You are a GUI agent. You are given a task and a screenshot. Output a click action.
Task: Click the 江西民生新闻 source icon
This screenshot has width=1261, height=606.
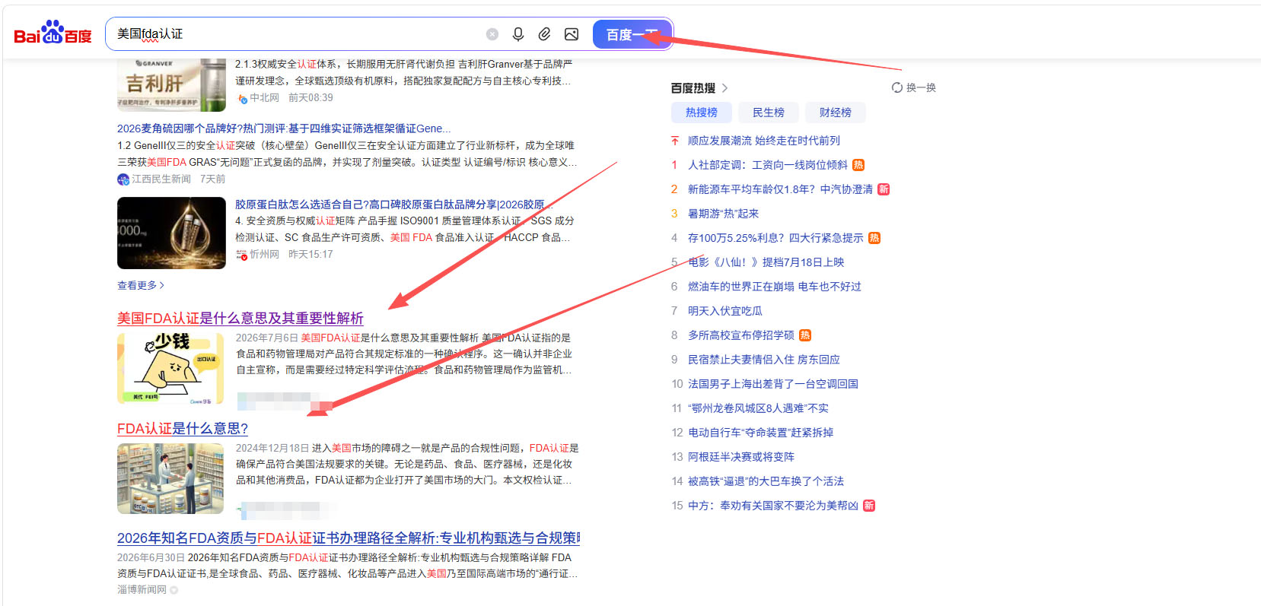click(123, 179)
